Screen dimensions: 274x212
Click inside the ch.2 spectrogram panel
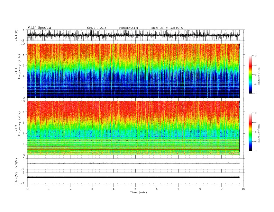coord(133,128)
